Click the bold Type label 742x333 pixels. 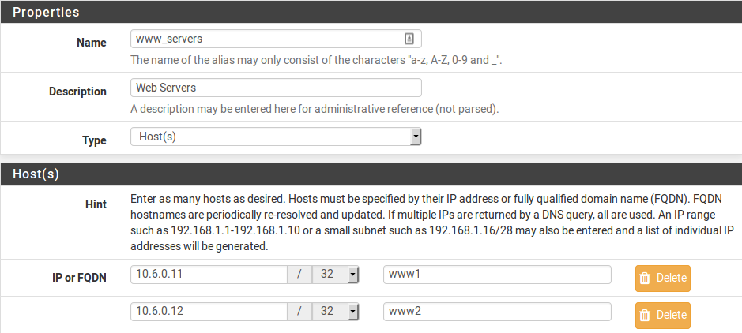(94, 140)
